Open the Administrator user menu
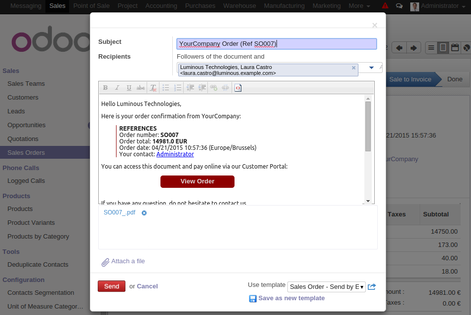Viewport: 471px width, 315px height. click(x=443, y=6)
